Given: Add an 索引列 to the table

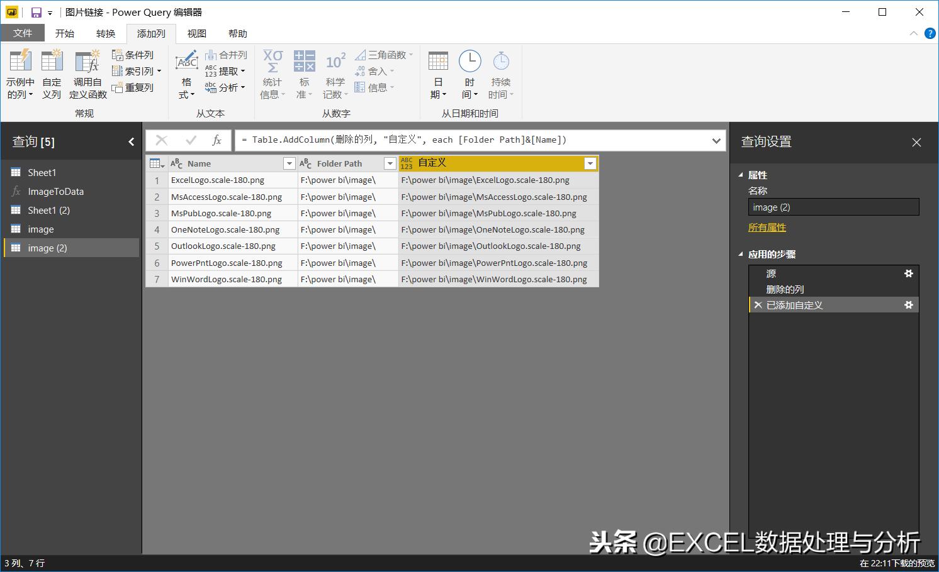Looking at the screenshot, I should click(x=134, y=71).
